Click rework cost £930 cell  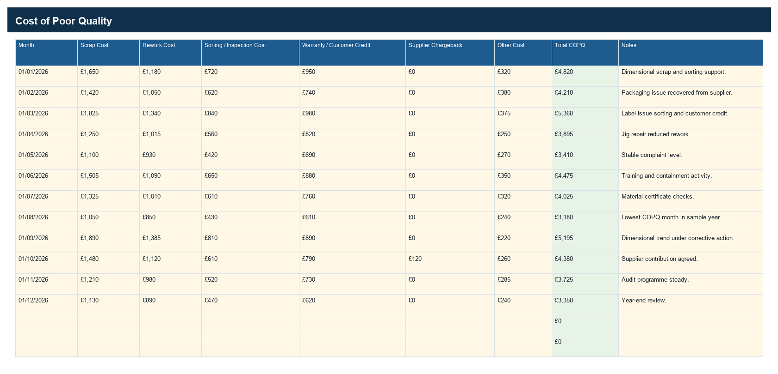pos(170,159)
